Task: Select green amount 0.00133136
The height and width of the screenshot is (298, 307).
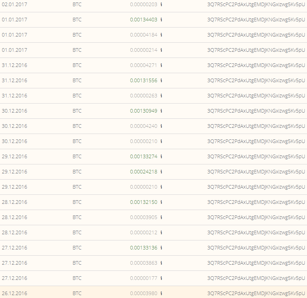Action: tap(144, 248)
